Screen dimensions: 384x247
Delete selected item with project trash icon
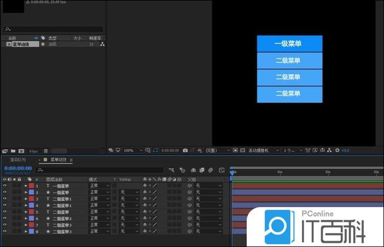(46, 151)
